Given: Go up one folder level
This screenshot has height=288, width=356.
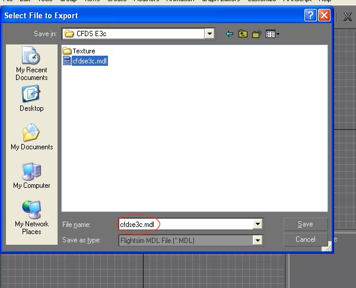Looking at the screenshot, I should coord(243,34).
